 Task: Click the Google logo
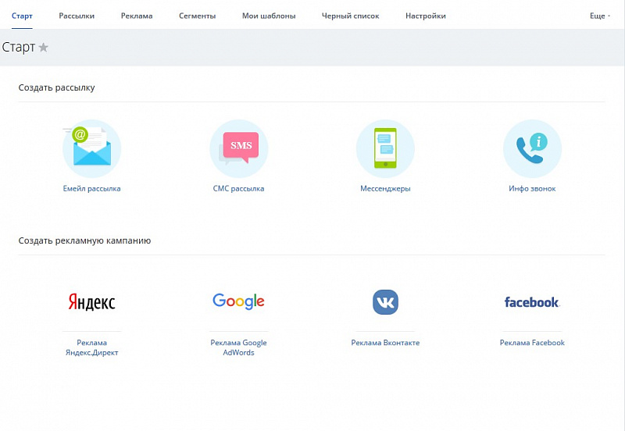(239, 301)
